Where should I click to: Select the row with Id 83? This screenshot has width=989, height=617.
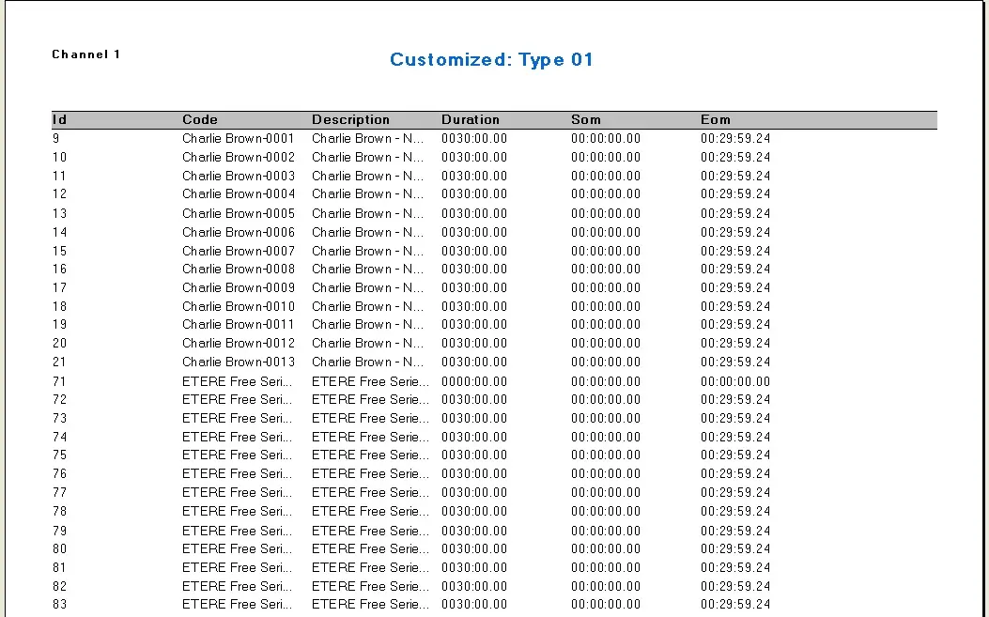60,605
